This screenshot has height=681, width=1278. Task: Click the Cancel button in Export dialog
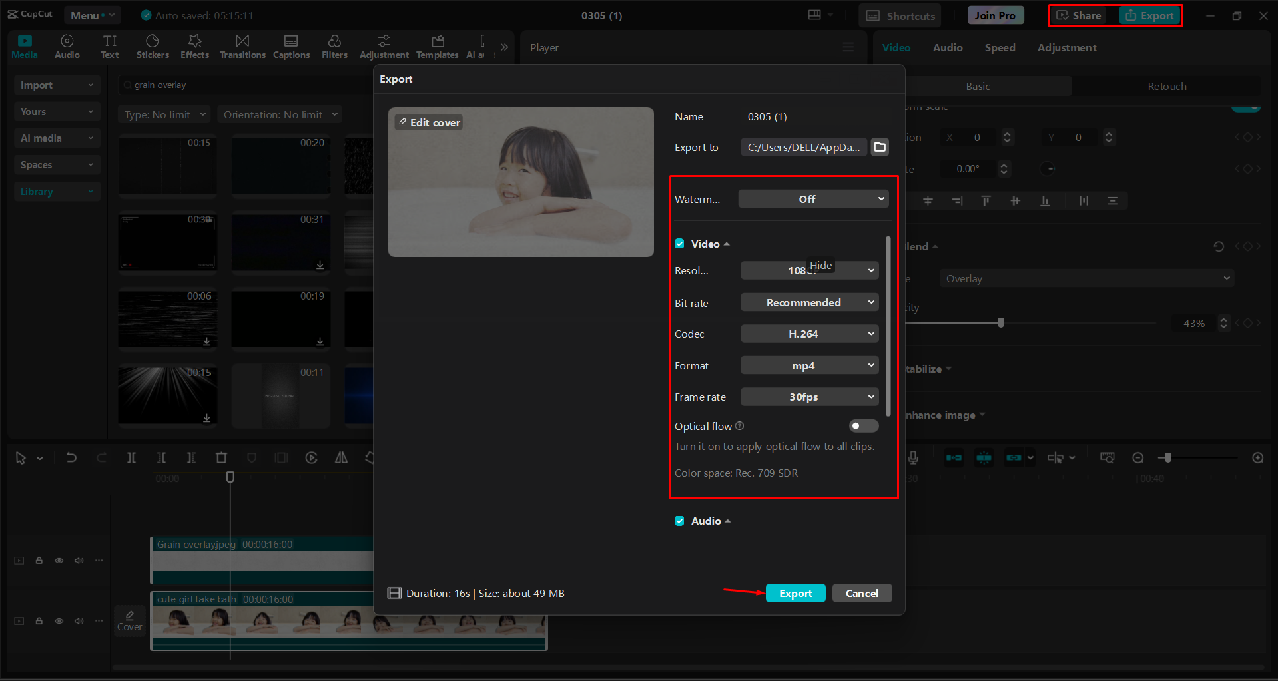click(862, 593)
